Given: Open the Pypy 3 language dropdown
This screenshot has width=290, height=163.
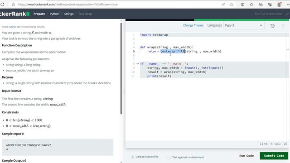Looking at the screenshot, I should (244, 25).
